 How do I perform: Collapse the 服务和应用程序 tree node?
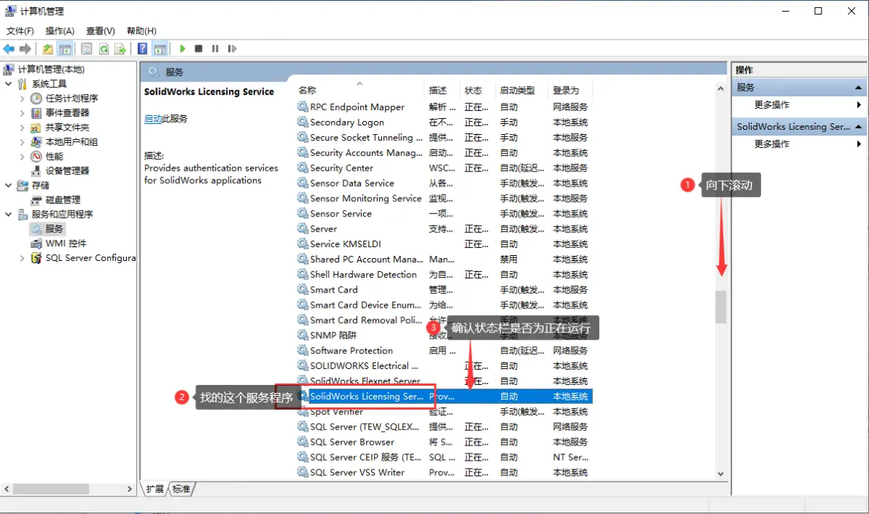pos(8,214)
